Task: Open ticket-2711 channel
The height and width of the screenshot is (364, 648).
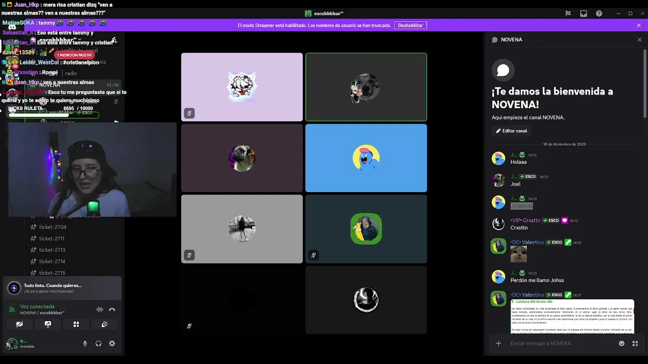Action: point(53,239)
